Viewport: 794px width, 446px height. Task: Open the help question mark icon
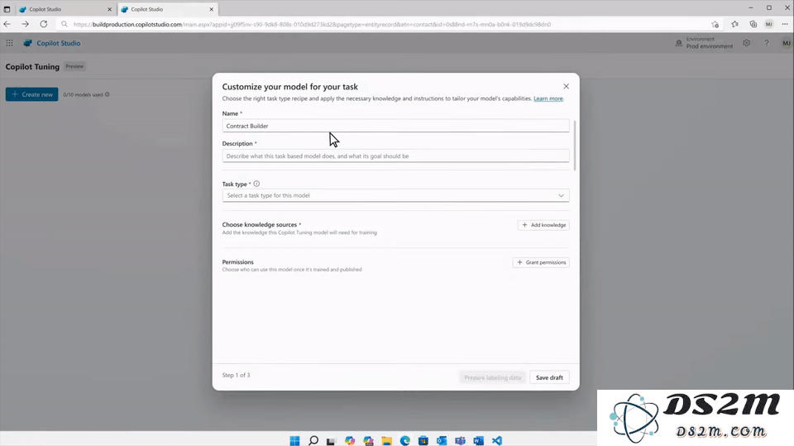(767, 43)
